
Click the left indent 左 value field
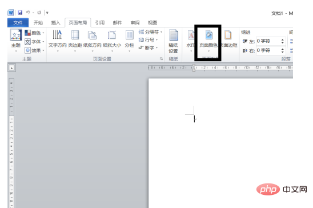click(x=268, y=41)
